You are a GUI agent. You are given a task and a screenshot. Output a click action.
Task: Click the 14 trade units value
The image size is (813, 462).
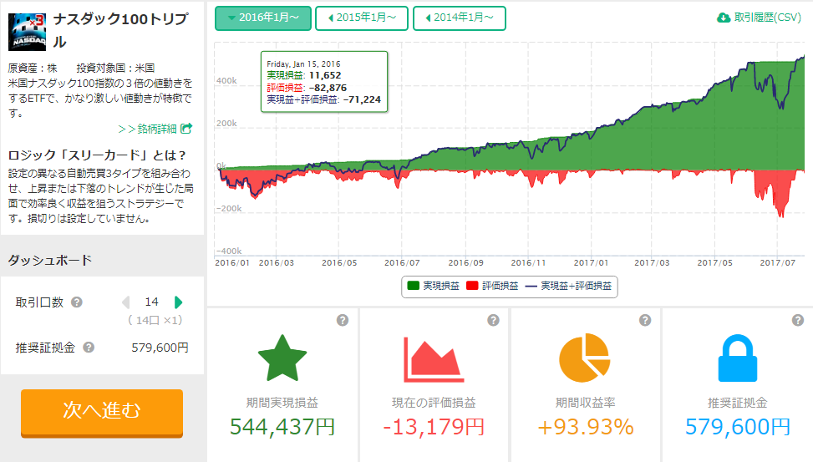coord(152,302)
